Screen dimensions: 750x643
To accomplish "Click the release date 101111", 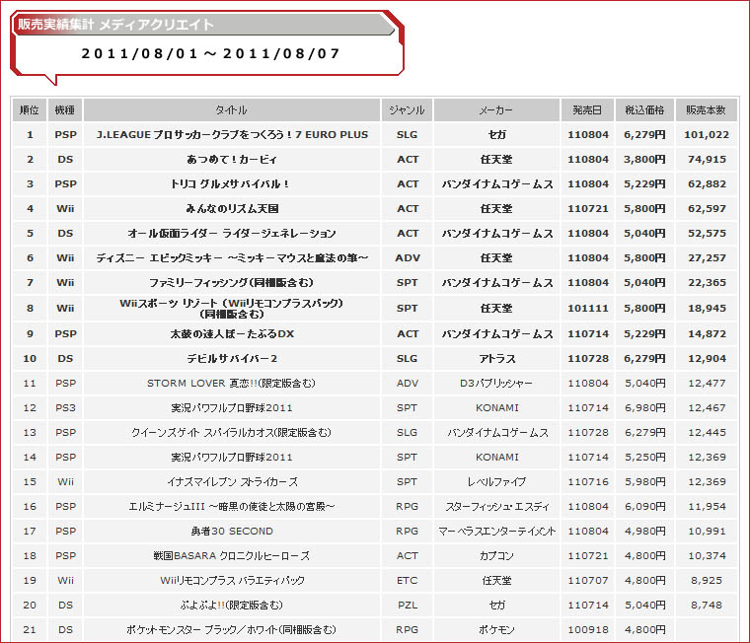I will click(x=588, y=309).
